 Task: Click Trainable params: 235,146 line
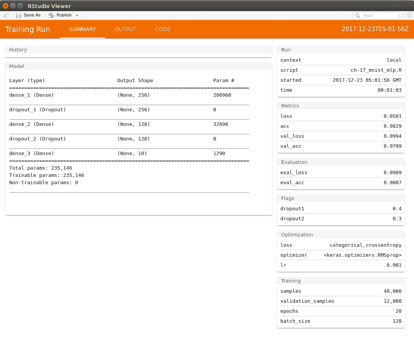pyautogui.click(x=47, y=175)
